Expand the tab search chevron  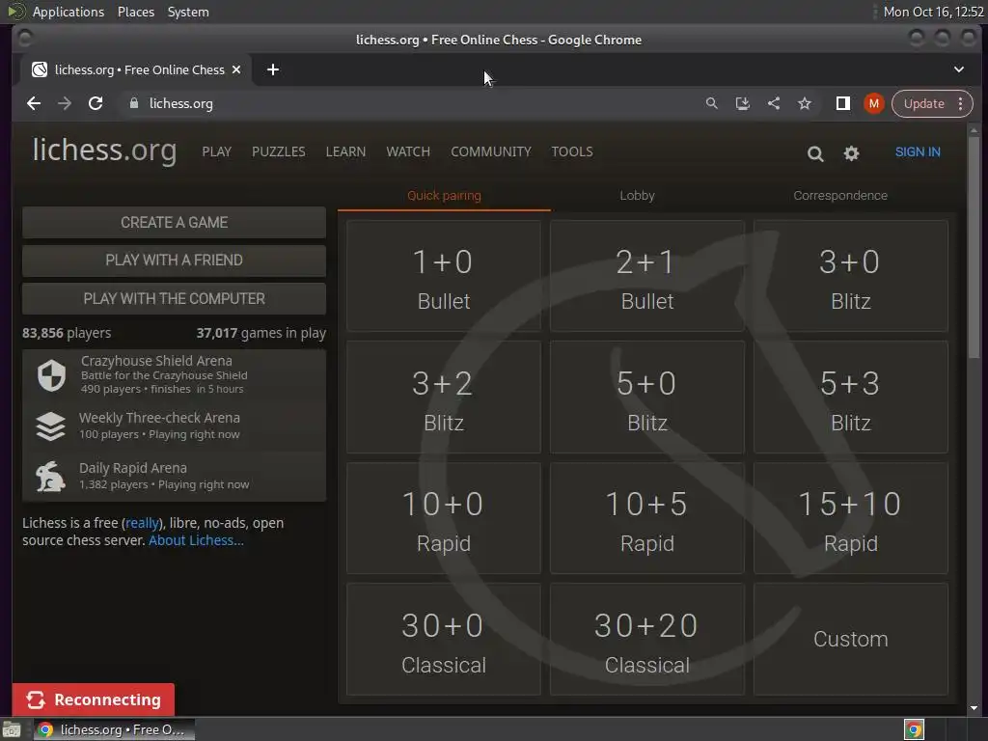(x=958, y=69)
